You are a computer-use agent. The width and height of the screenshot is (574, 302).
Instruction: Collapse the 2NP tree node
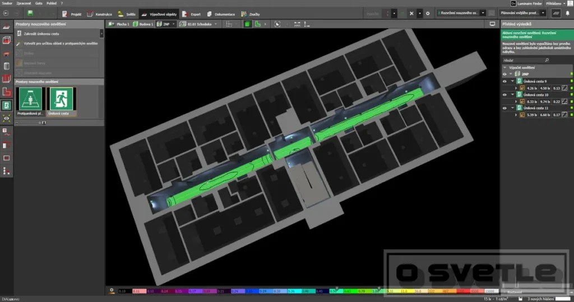pos(511,74)
